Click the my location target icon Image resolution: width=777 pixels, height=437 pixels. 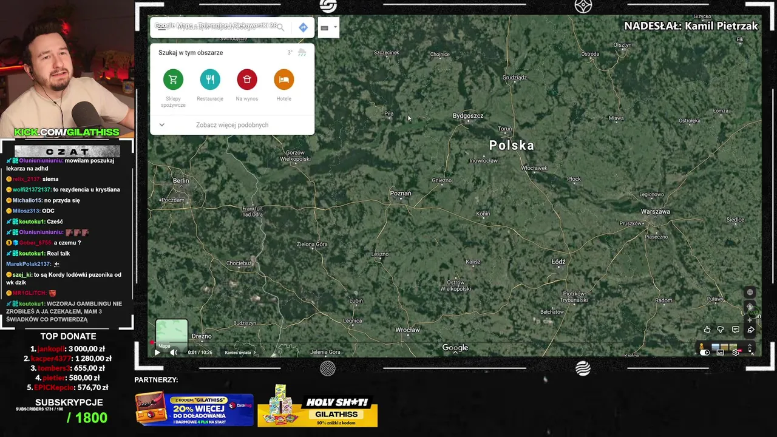click(750, 307)
